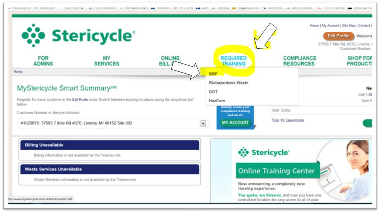The width and height of the screenshot is (379, 214).
Task: Select Biohazardous Waste training option
Action: pyautogui.click(x=228, y=83)
